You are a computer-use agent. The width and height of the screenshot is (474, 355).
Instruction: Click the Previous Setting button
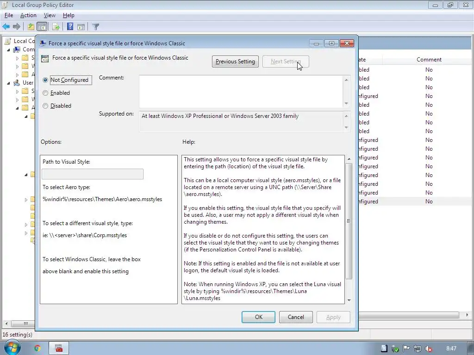235,61
